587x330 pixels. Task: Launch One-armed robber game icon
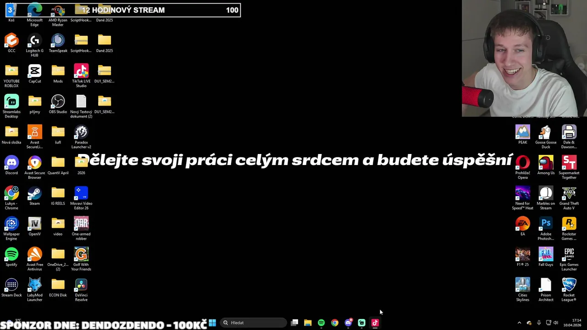[81, 228]
